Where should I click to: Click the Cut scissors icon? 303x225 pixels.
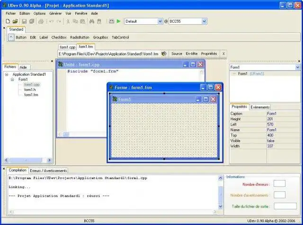(68, 21)
